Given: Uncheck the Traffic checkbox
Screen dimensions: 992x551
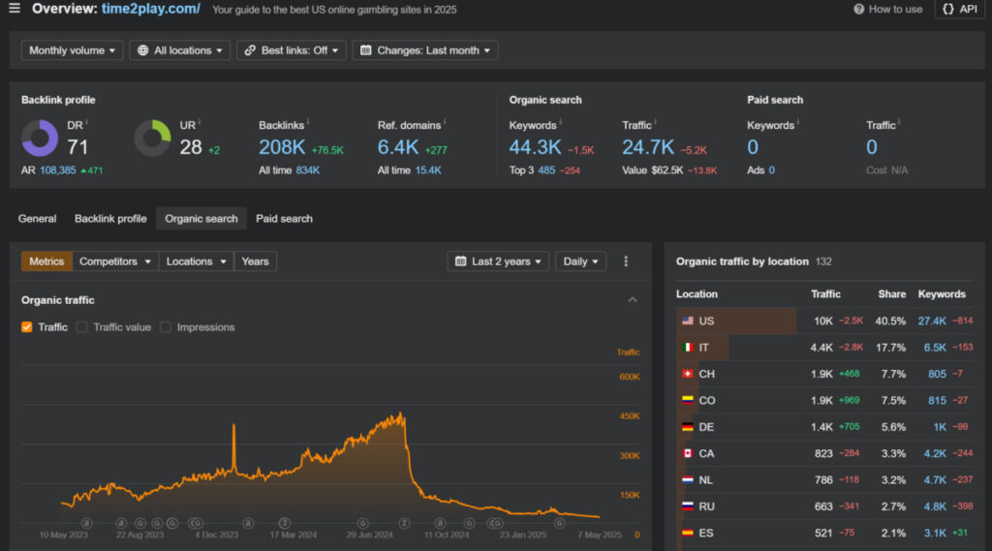Looking at the screenshot, I should coord(27,327).
